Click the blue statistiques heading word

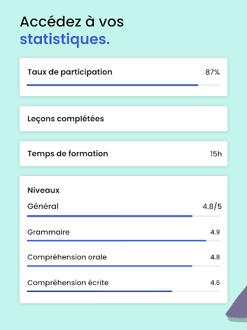pos(65,39)
